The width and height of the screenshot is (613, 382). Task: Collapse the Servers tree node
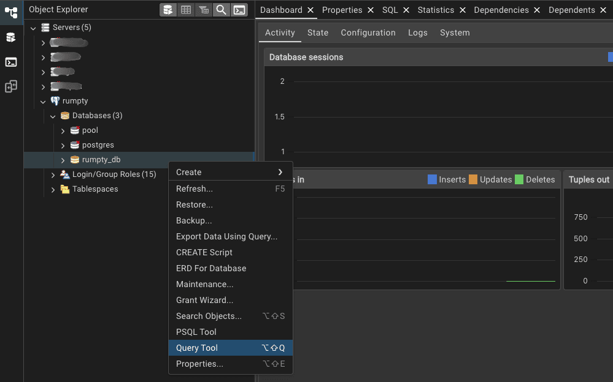(x=33, y=28)
